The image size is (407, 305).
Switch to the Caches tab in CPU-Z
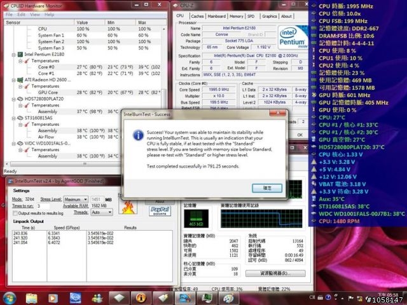click(197, 17)
